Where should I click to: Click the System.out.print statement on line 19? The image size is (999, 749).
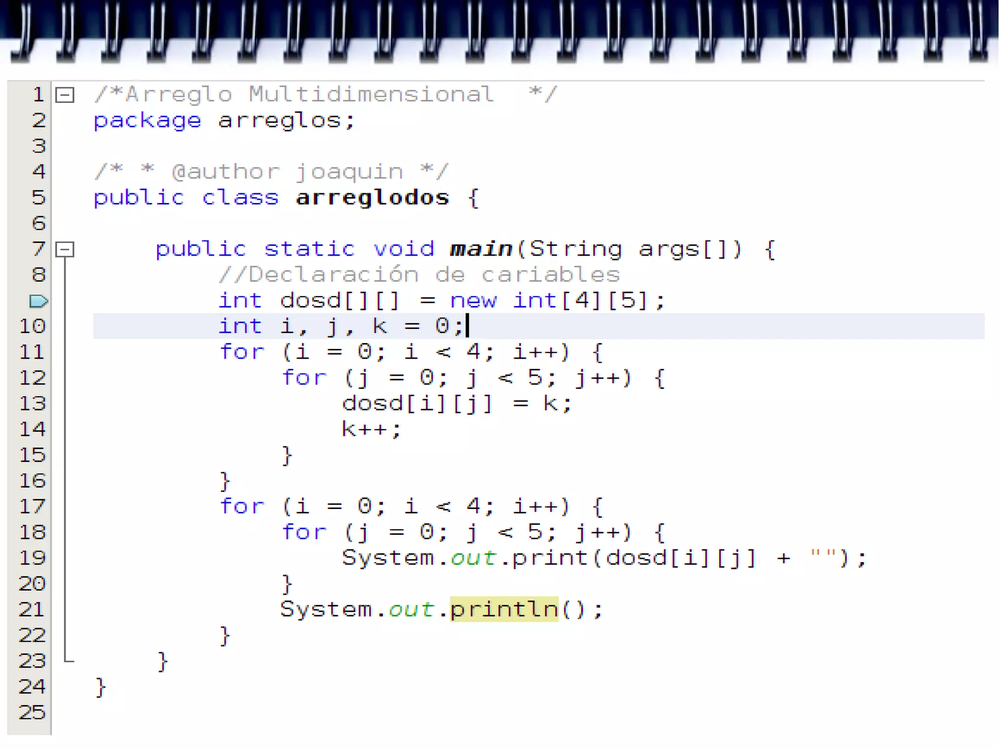pyautogui.click(x=603, y=558)
